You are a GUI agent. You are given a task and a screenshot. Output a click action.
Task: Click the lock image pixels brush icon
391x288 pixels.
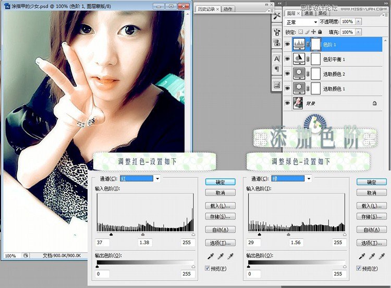(x=307, y=32)
